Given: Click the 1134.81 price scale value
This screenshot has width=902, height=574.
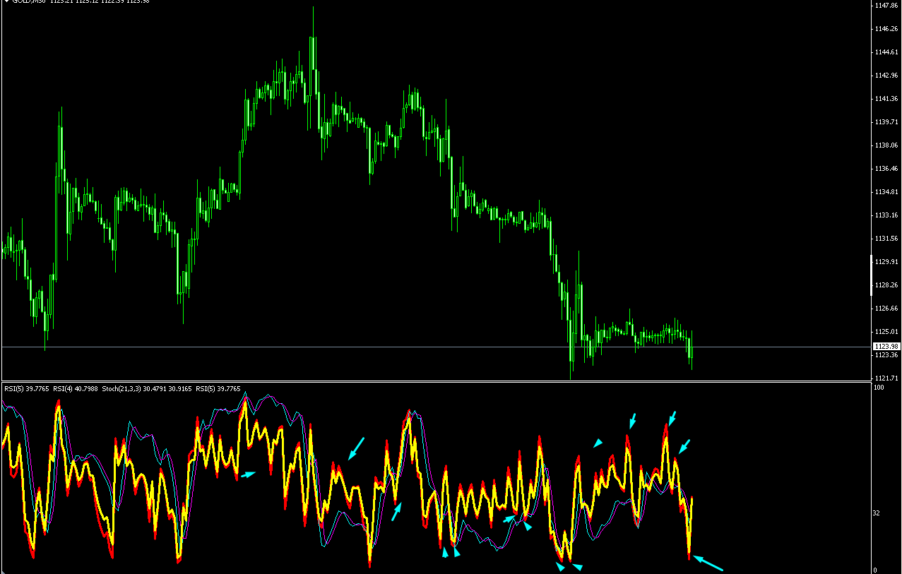Looking at the screenshot, I should tap(886, 192).
